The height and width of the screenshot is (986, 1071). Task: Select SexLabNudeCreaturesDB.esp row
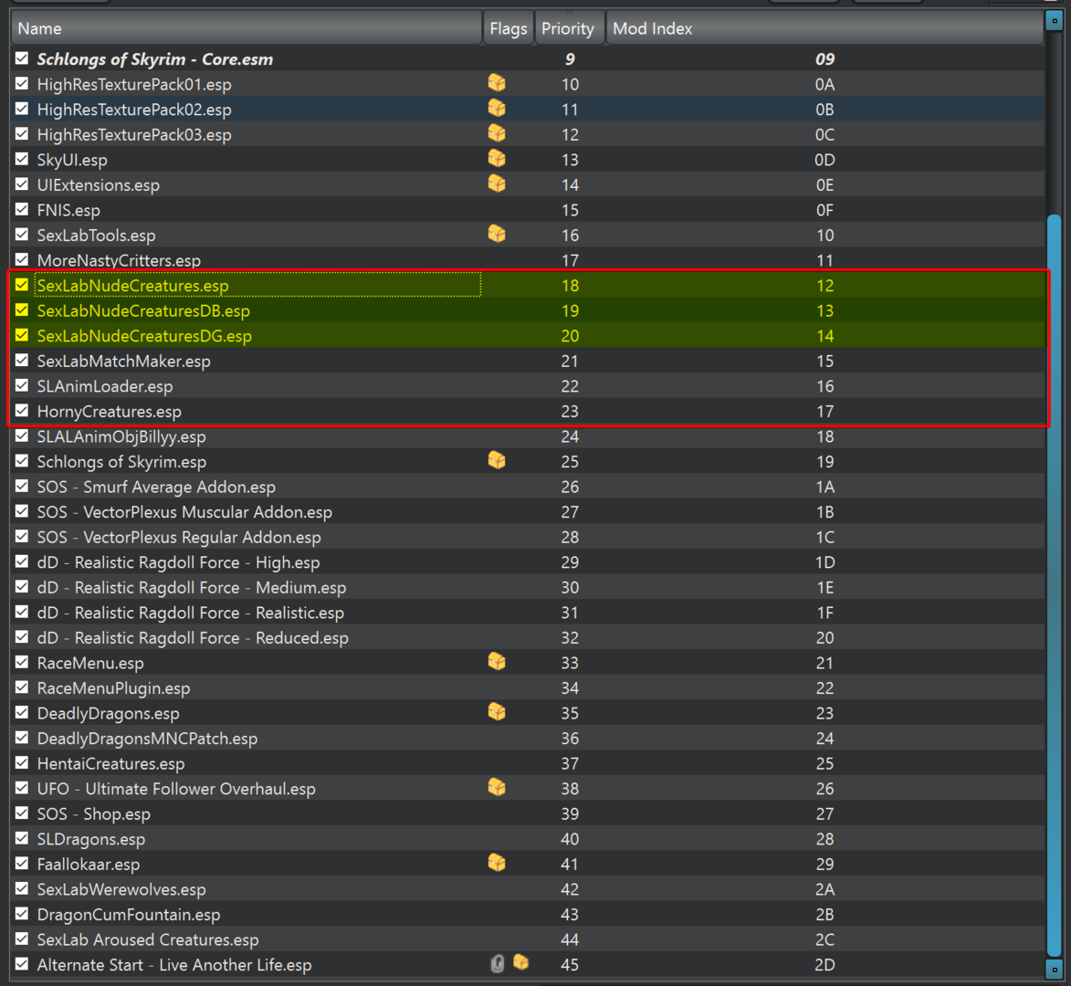coord(528,310)
